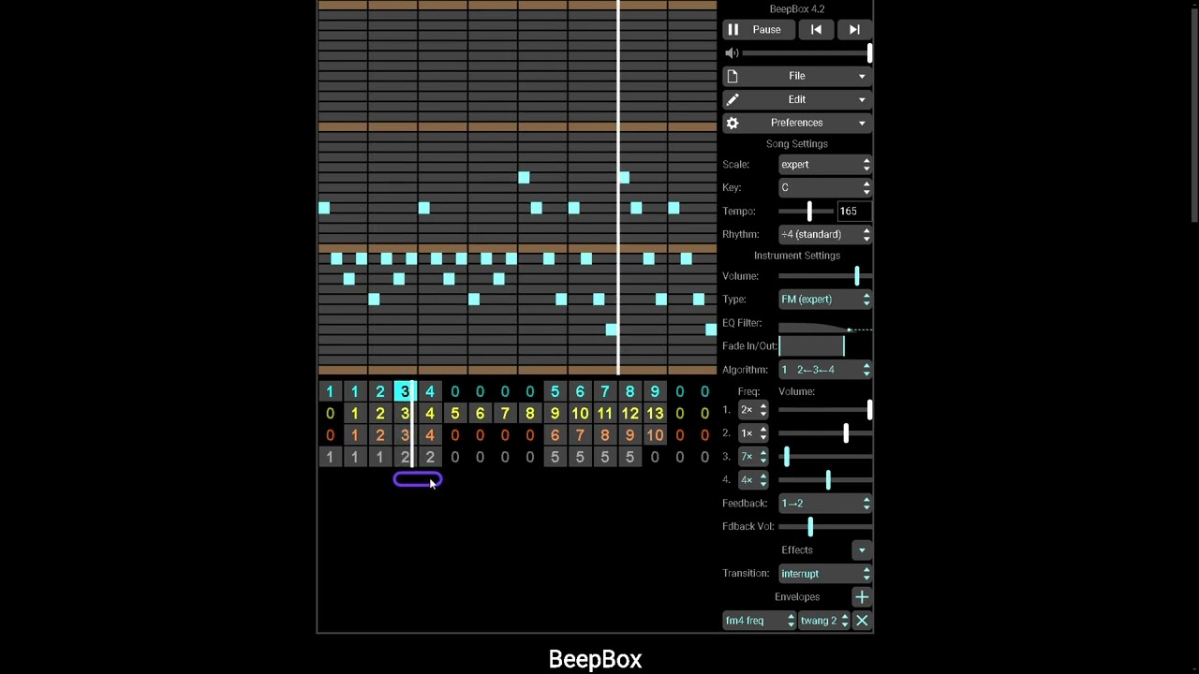Adjust operator 4 volume slider
This screenshot has width=1199, height=674.
point(825,480)
